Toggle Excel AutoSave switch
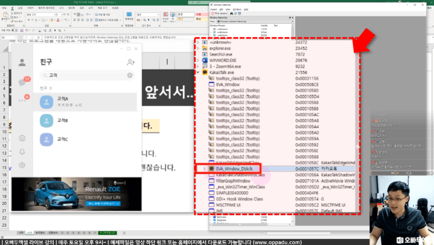 (15, 30)
